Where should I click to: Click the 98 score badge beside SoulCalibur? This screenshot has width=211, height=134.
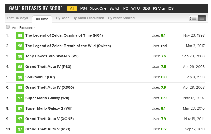coord(20,77)
